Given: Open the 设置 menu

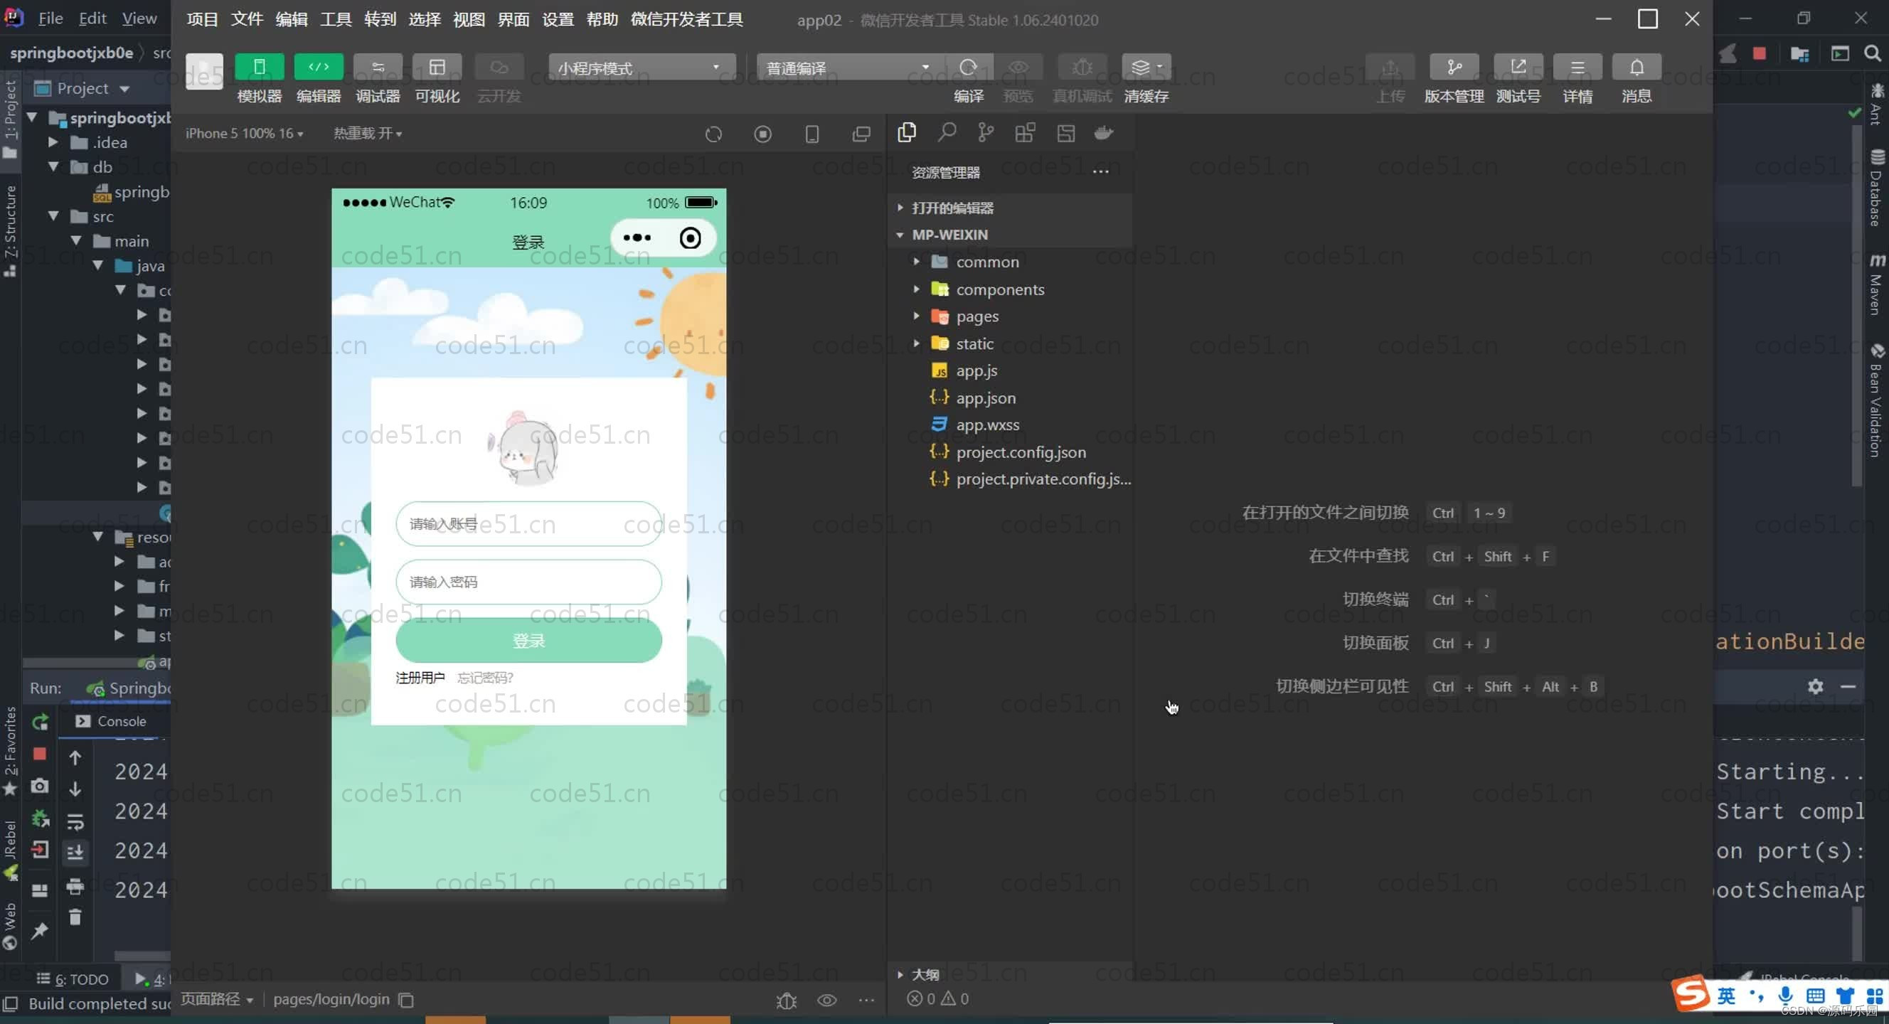Looking at the screenshot, I should [x=558, y=19].
